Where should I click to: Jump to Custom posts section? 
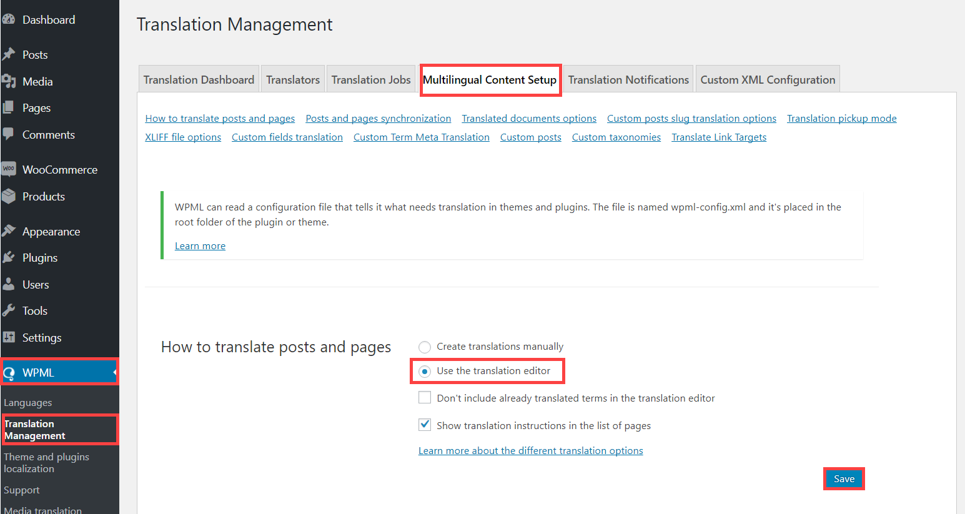(531, 137)
